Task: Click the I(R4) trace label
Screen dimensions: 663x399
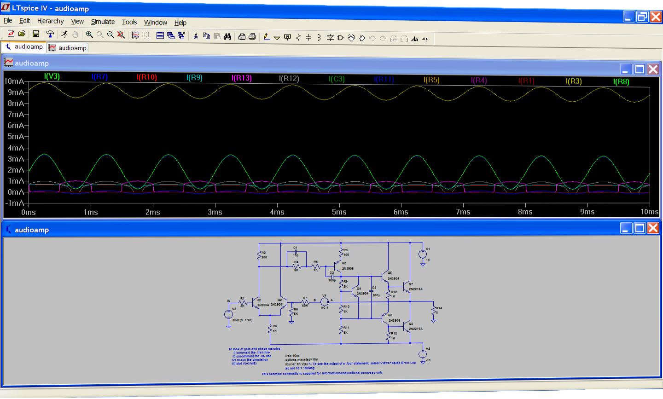Action: [x=479, y=81]
